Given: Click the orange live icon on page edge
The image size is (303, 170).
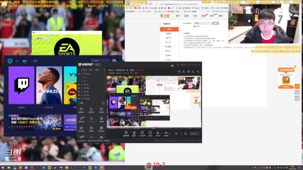Looking at the screenshot, I should coord(297,86).
